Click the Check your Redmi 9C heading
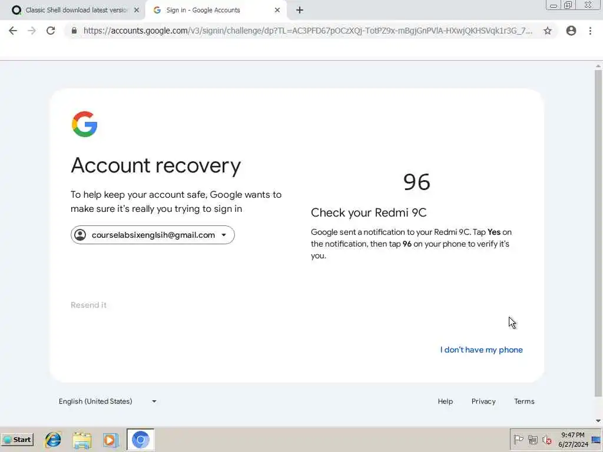Screen dimensions: 603x452 click(x=369, y=212)
